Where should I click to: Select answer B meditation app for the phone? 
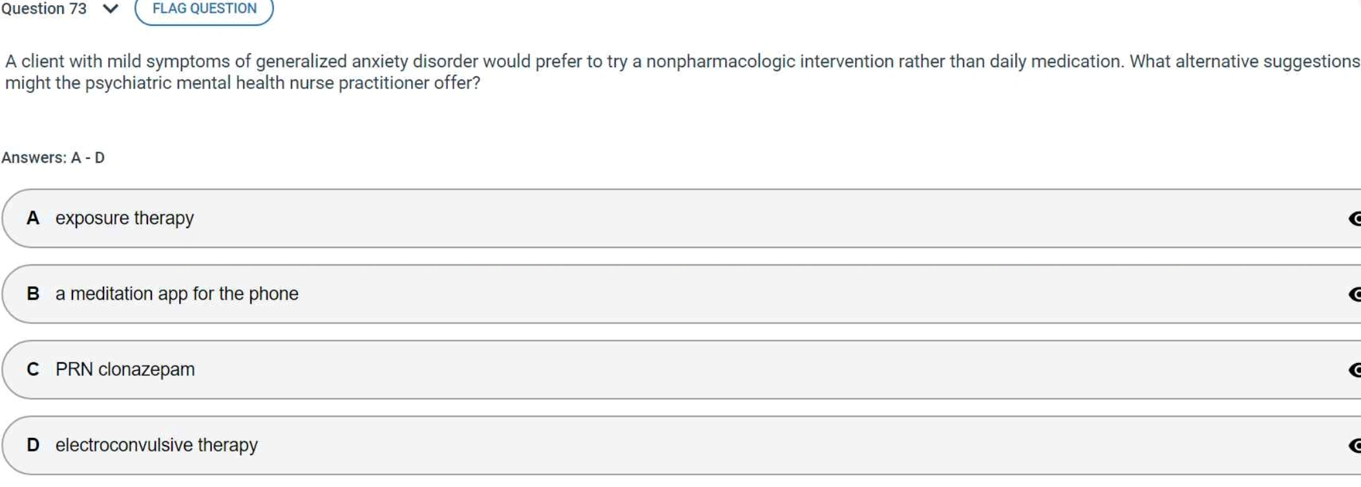pyautogui.click(x=682, y=294)
